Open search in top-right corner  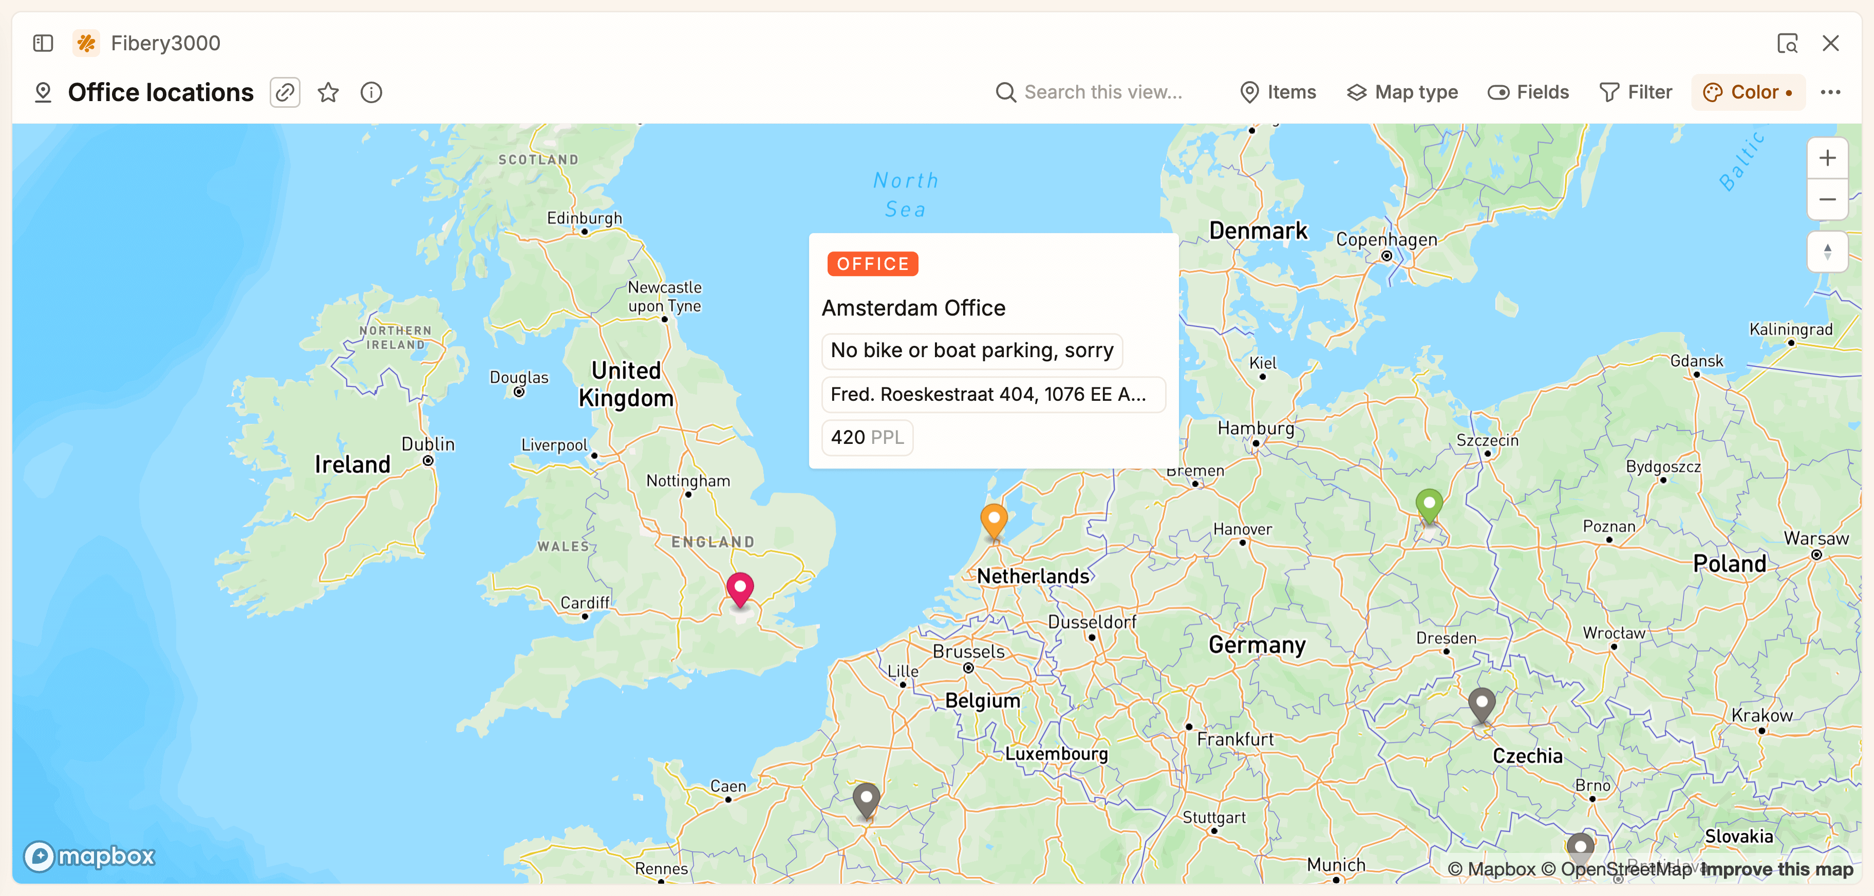pos(1787,44)
